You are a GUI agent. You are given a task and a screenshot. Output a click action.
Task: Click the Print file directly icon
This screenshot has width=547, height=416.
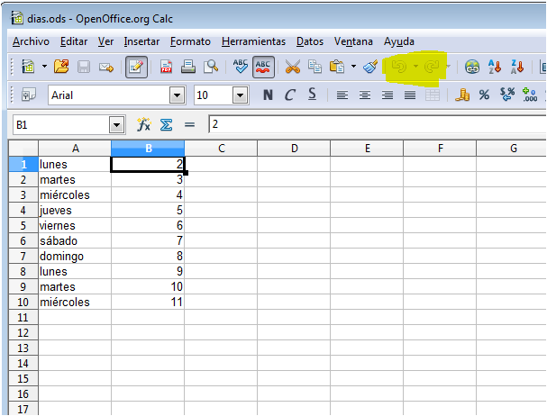point(188,67)
